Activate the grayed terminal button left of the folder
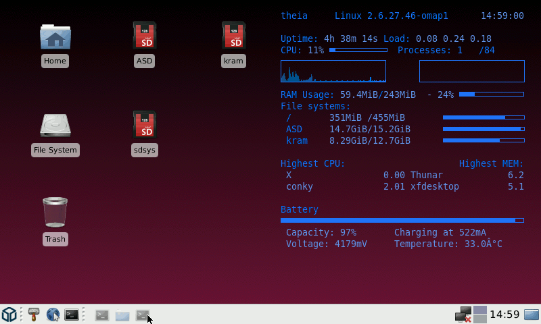Screen dimensions: 541x324 (102, 315)
